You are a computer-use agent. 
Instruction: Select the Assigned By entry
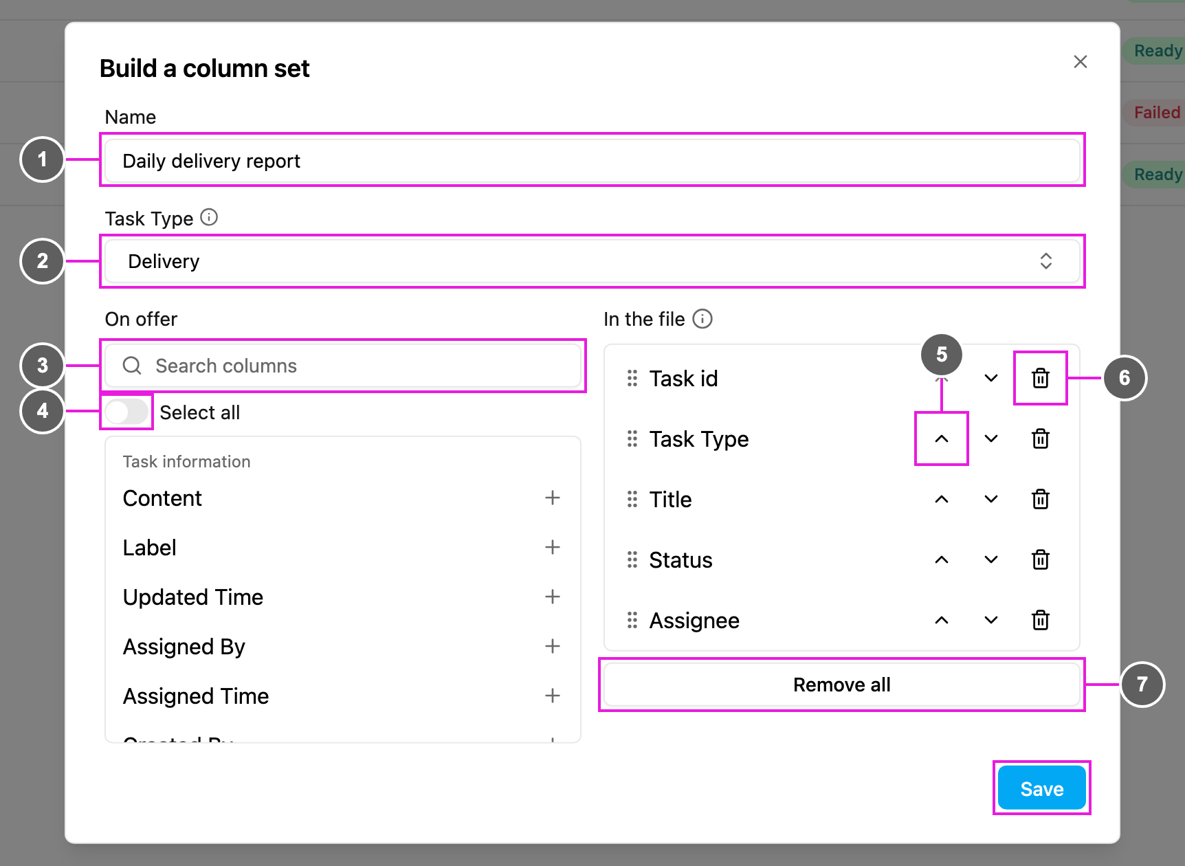point(184,646)
